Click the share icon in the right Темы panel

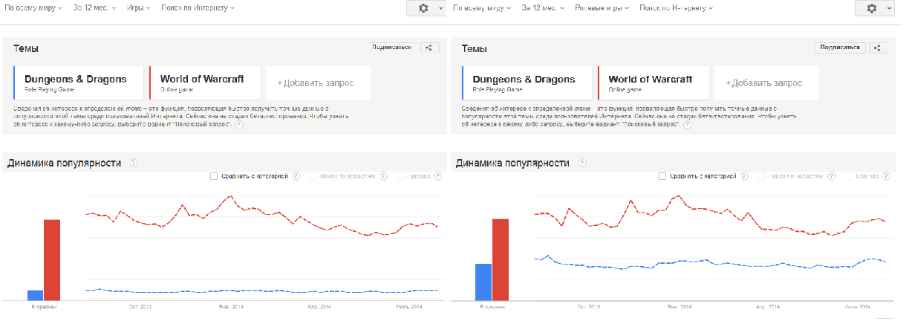878,48
